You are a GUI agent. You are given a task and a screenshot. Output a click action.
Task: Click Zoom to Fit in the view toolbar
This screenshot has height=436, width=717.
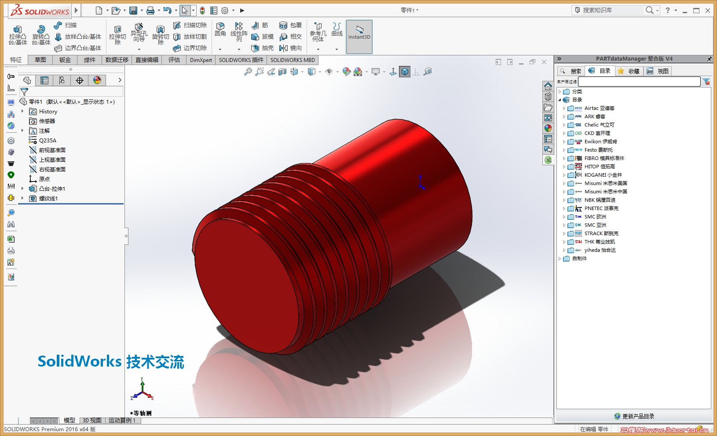pos(248,72)
